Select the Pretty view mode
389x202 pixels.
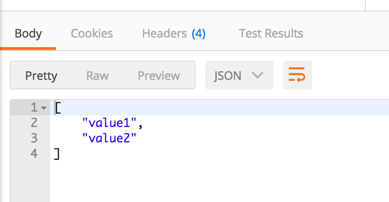41,76
